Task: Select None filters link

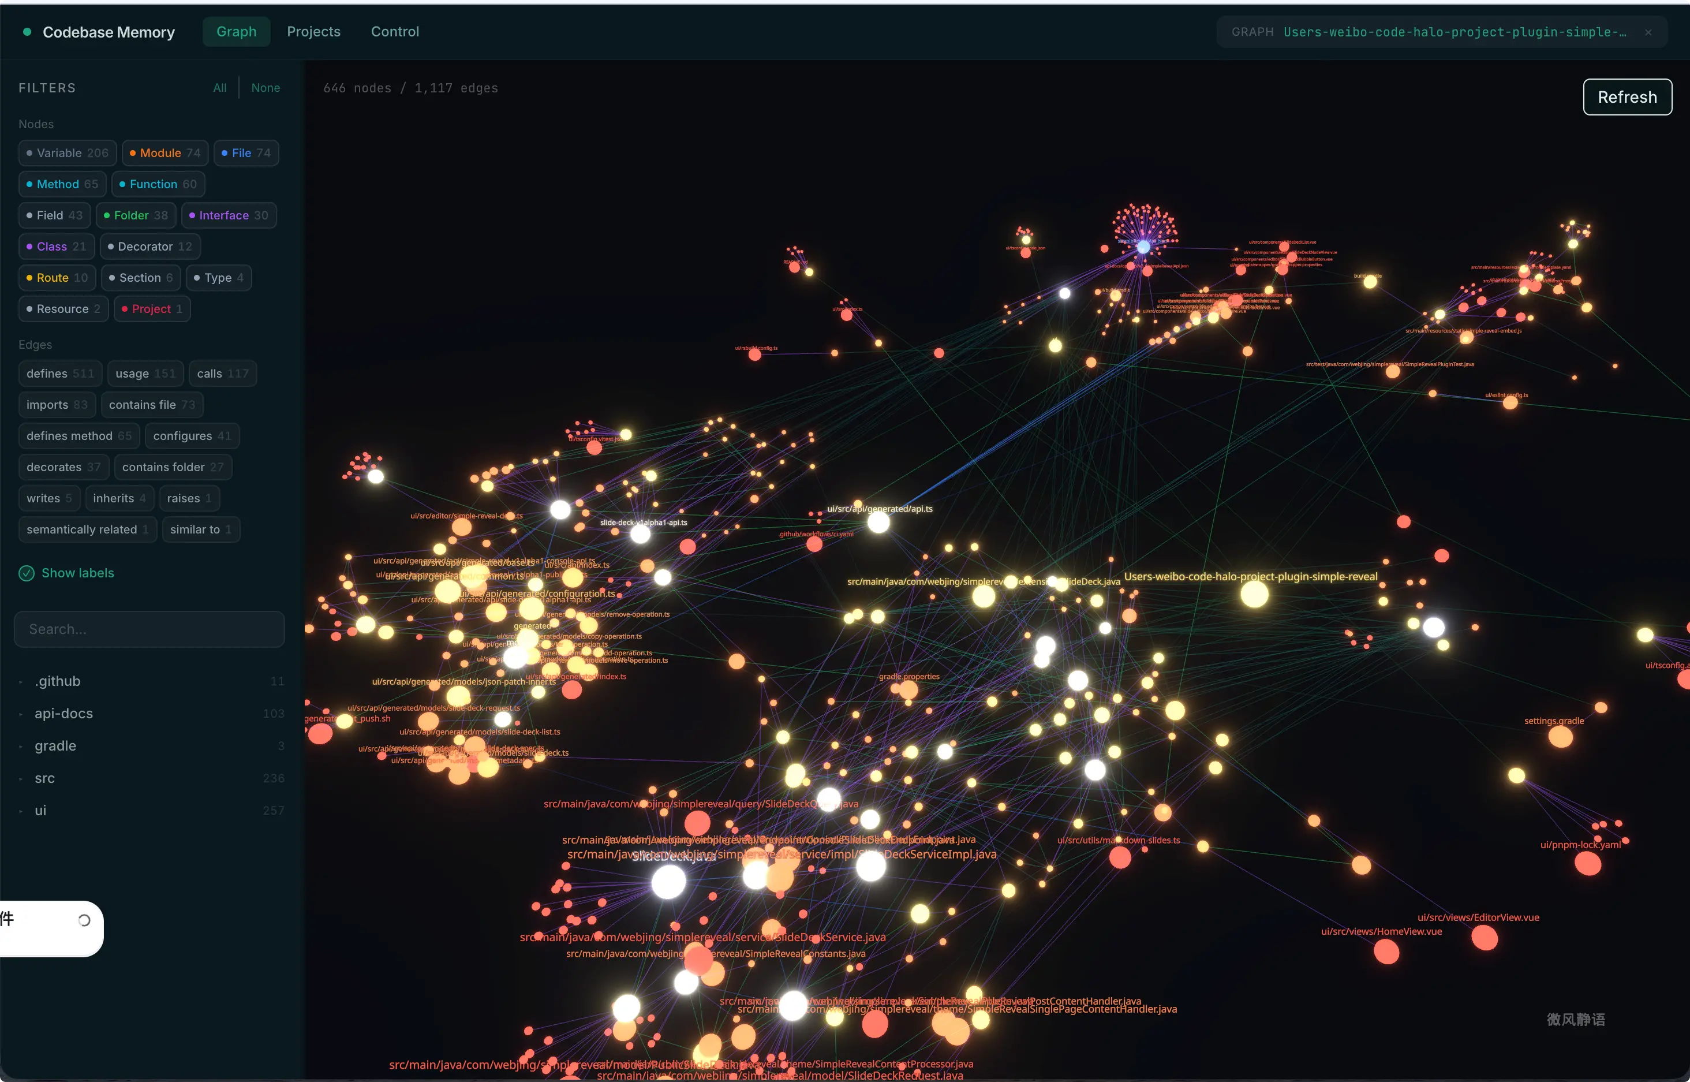Action: (x=266, y=88)
